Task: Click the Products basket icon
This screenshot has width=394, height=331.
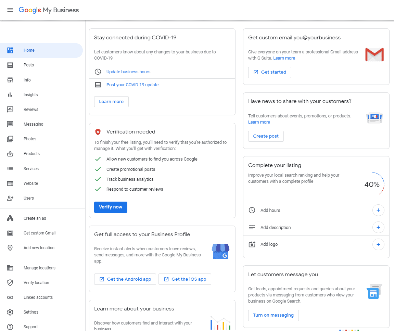Action: [x=10, y=154]
